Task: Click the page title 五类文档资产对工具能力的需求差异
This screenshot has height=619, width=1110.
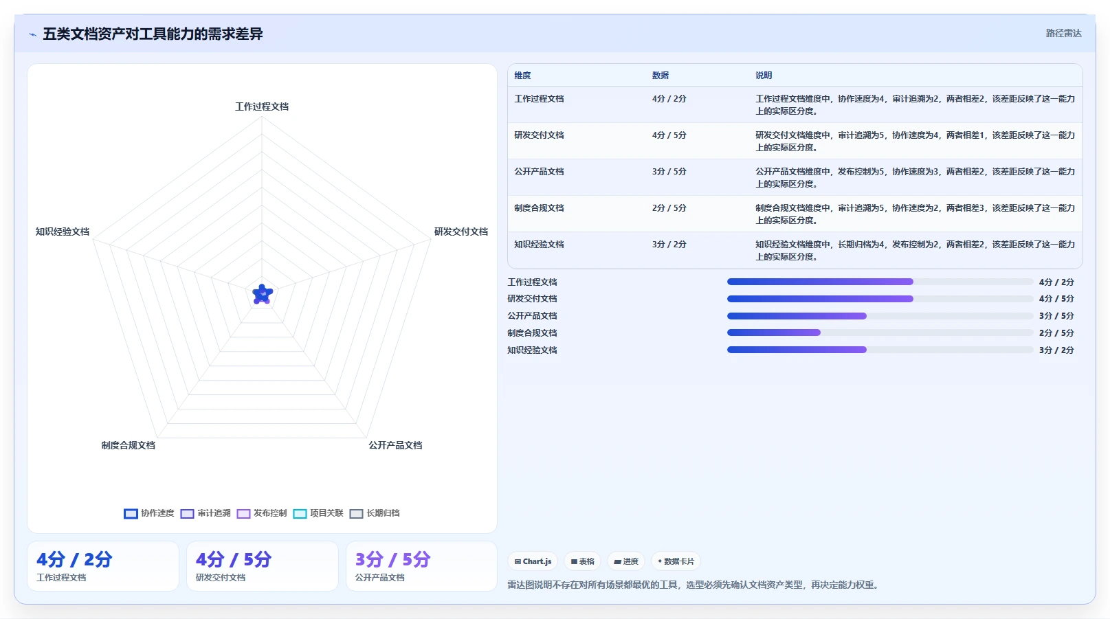Action: 153,34
